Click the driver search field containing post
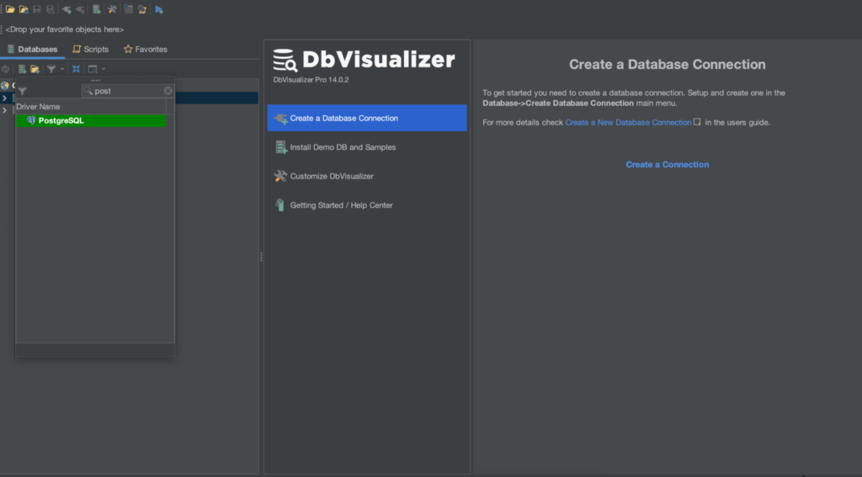 tap(128, 91)
